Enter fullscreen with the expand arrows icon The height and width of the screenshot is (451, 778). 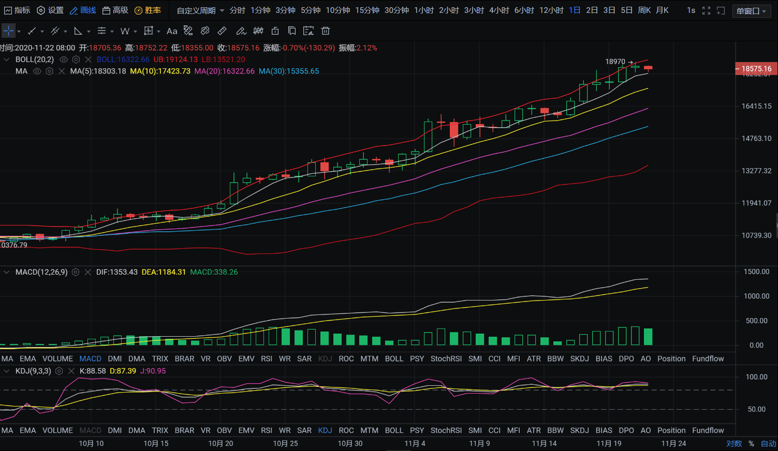(706, 10)
